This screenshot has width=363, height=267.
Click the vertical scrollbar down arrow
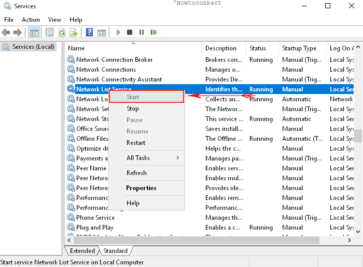pos(358,231)
